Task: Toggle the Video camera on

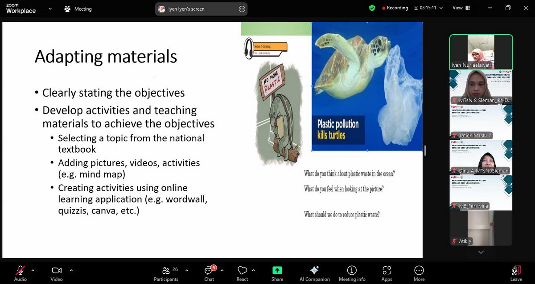Action: (57, 271)
